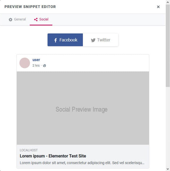This screenshot has width=170, height=171.
Task: Click the user name link
Action: (x=36, y=60)
